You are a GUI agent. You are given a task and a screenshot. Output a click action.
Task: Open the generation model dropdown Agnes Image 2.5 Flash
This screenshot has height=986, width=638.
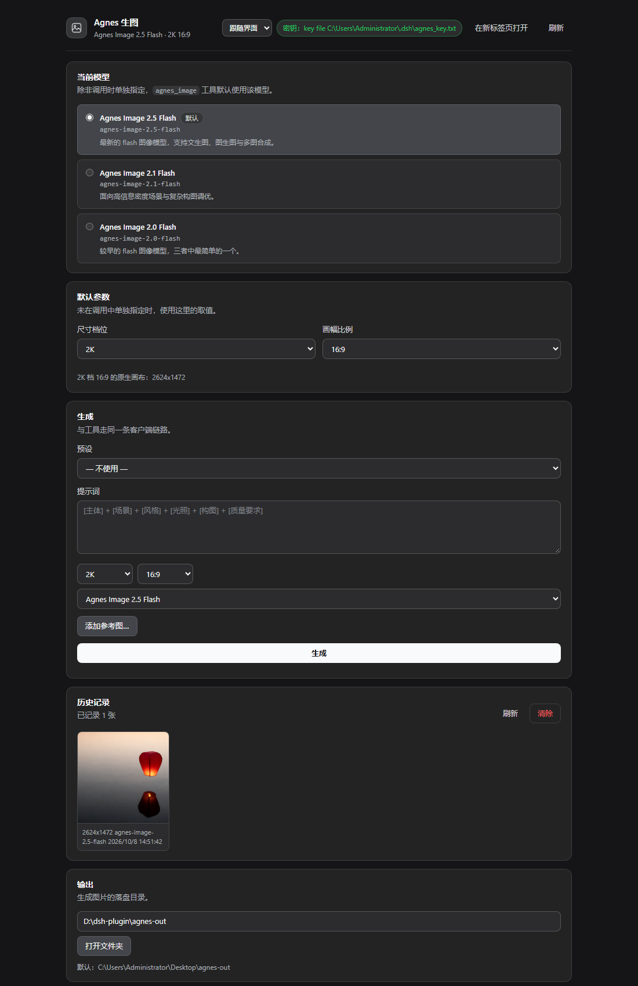(x=319, y=599)
